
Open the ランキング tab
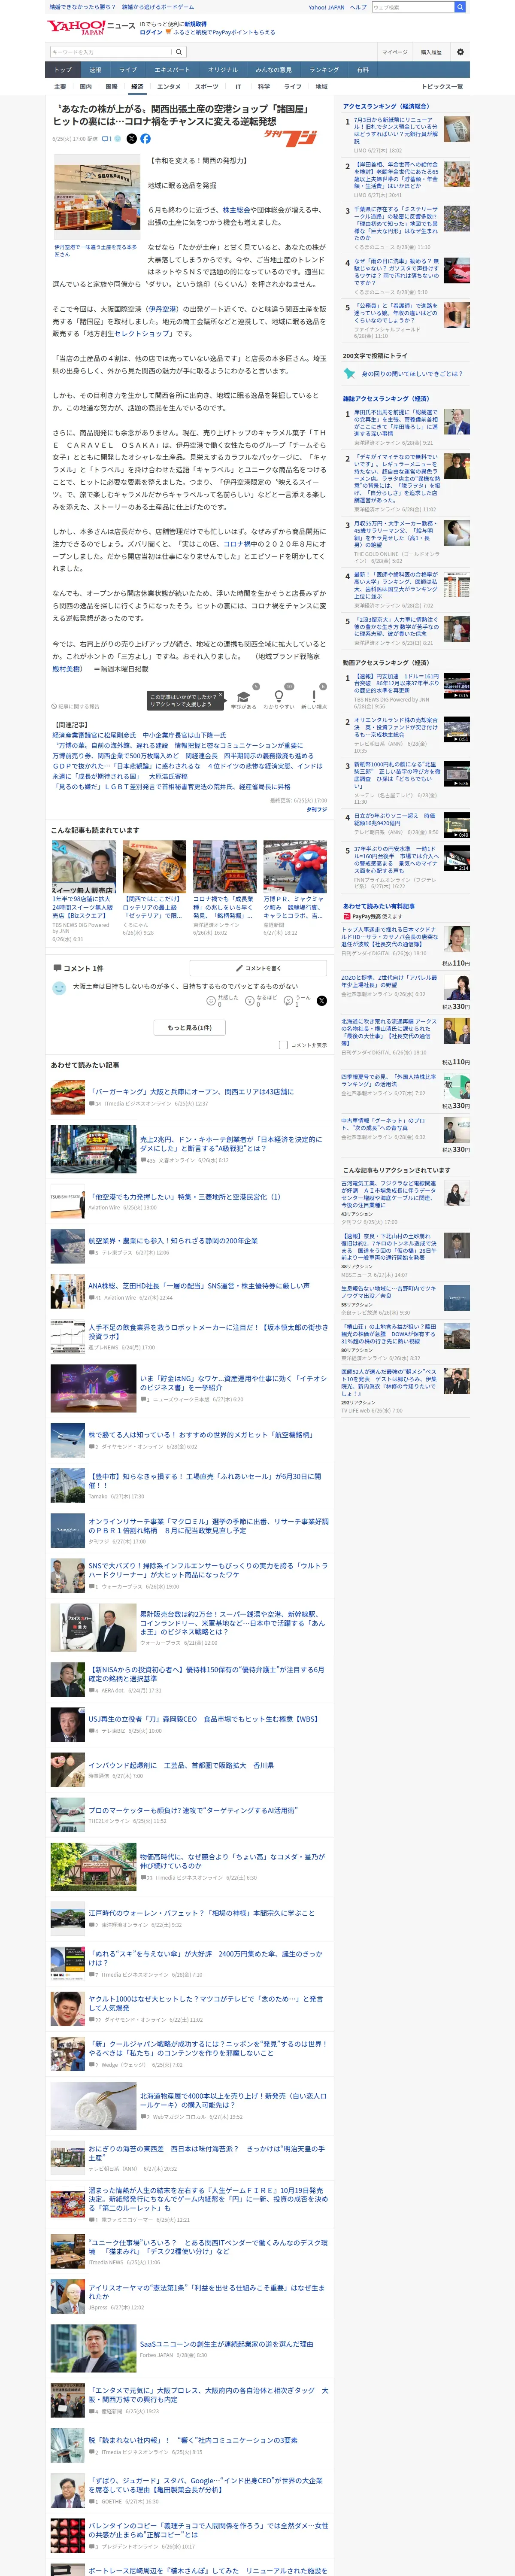pos(324,70)
